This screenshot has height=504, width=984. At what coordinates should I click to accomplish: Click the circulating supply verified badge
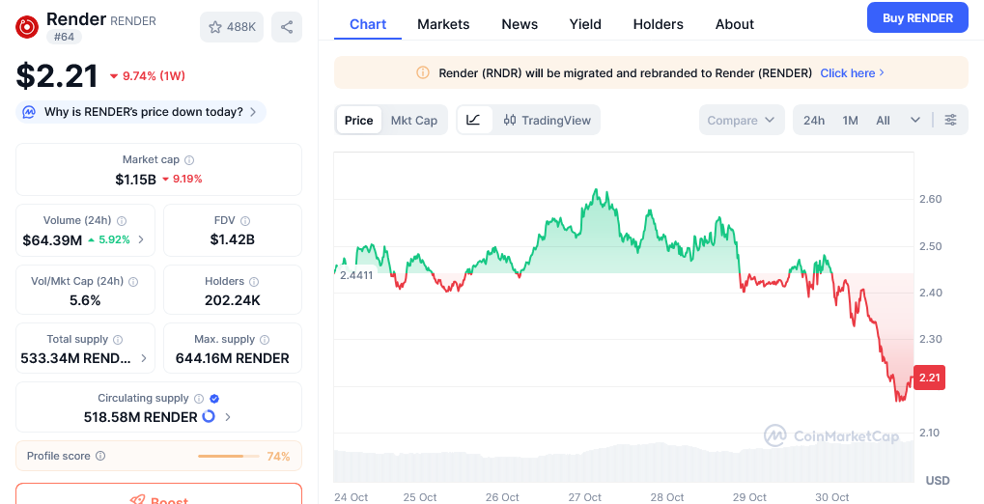[214, 398]
